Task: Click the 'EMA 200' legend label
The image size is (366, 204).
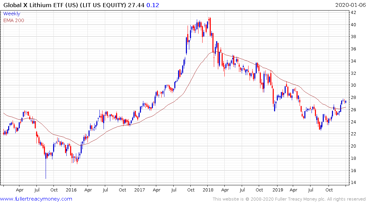Action: click(14, 20)
